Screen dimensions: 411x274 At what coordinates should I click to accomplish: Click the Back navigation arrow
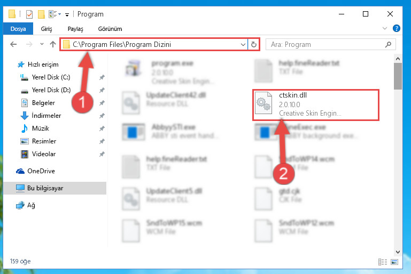(x=13, y=44)
